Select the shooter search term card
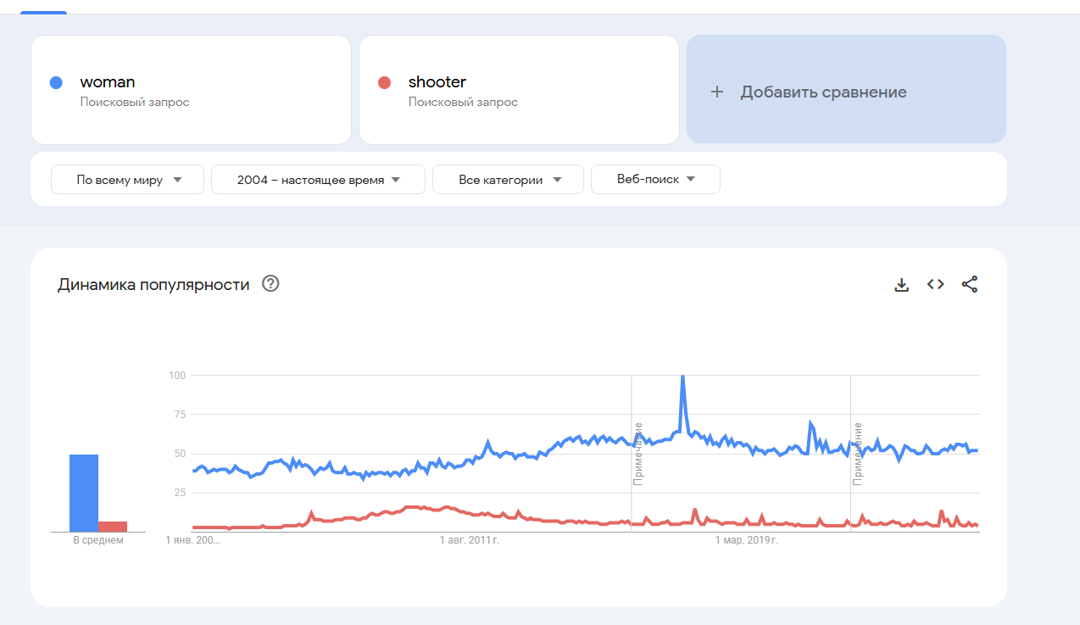This screenshot has width=1080, height=625. coord(519,90)
